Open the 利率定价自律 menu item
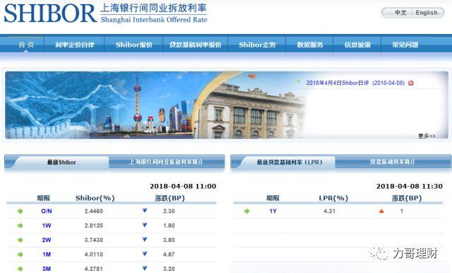 click(x=75, y=45)
